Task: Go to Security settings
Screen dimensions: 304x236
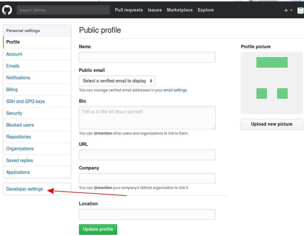Action: [x=37, y=113]
